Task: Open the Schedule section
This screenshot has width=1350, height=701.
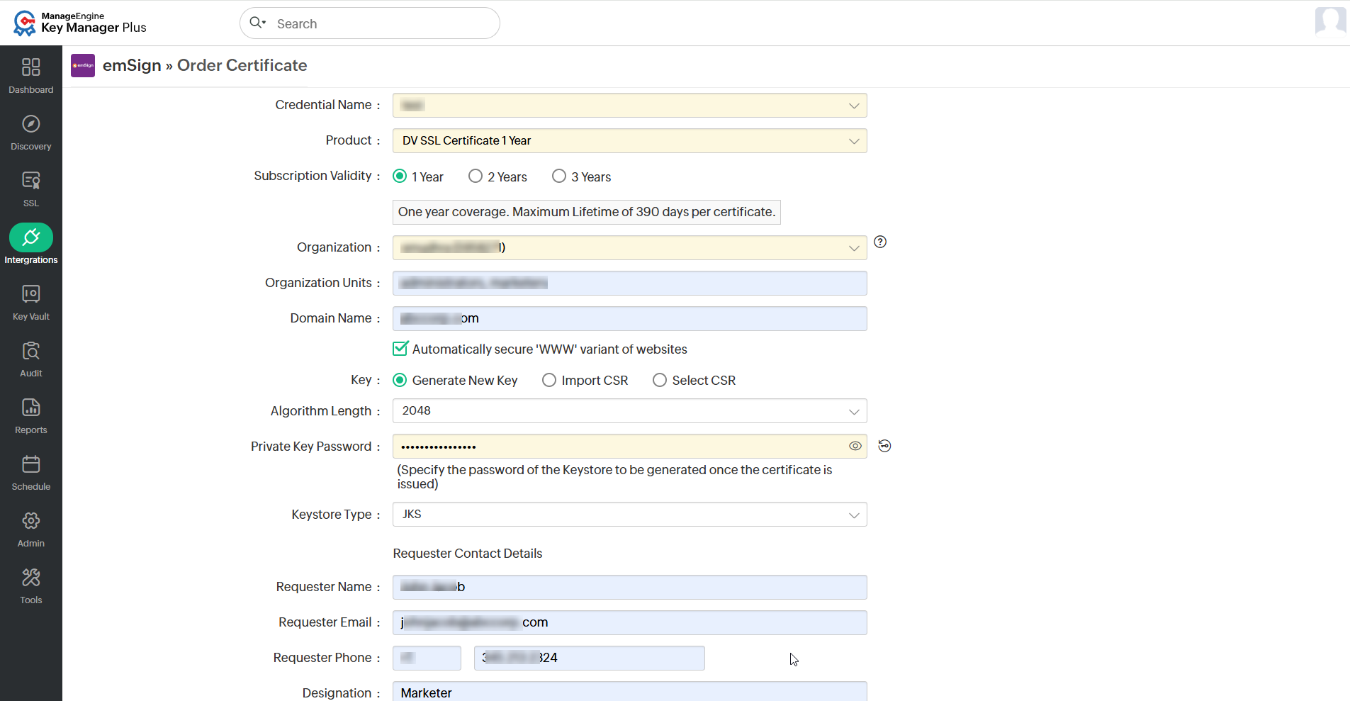Action: tap(31, 472)
